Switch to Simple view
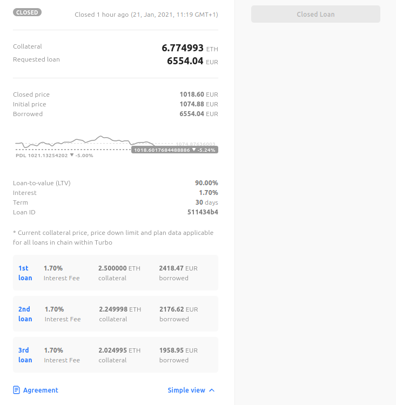396x405 pixels. (x=186, y=390)
